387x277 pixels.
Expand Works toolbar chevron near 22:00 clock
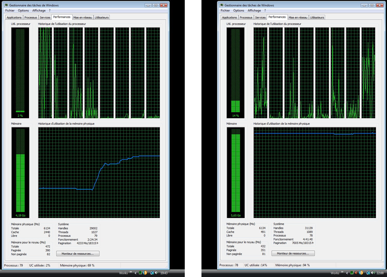[x=342, y=272]
